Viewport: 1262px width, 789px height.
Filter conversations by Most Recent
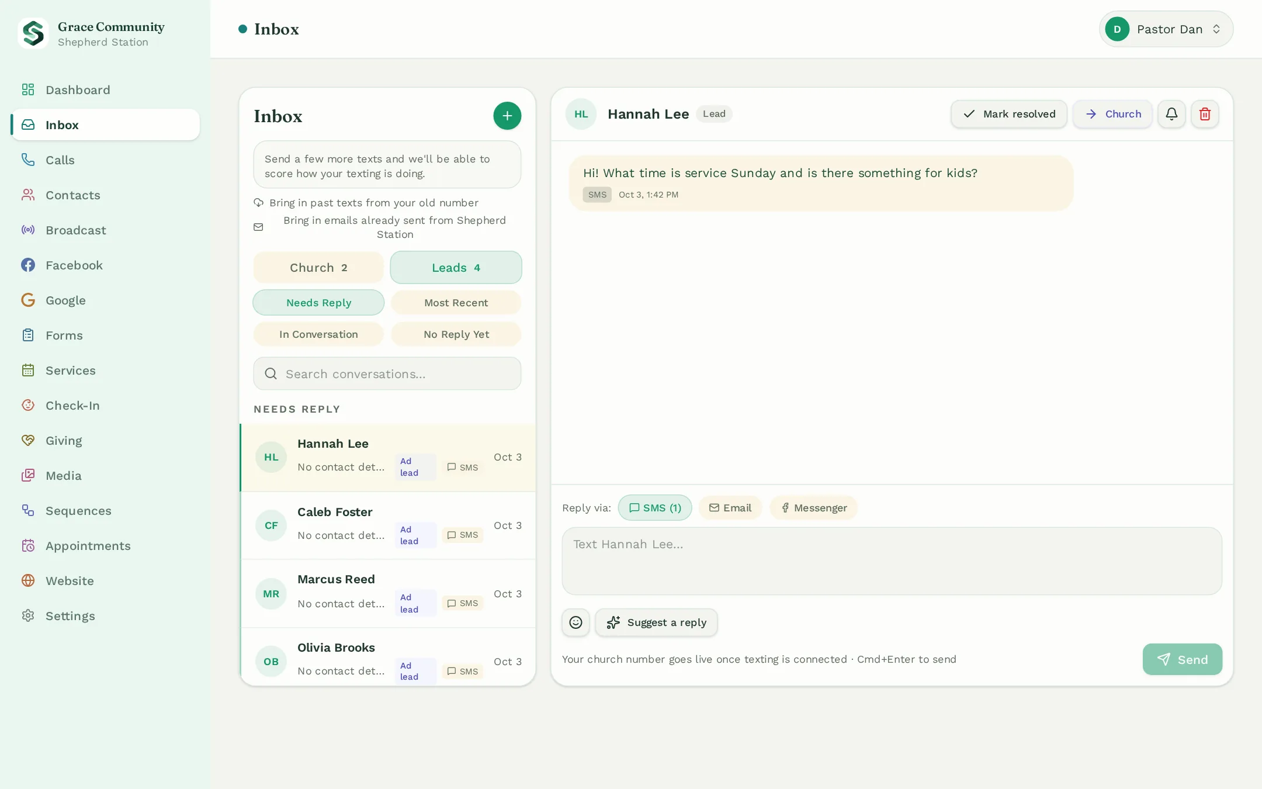point(456,303)
